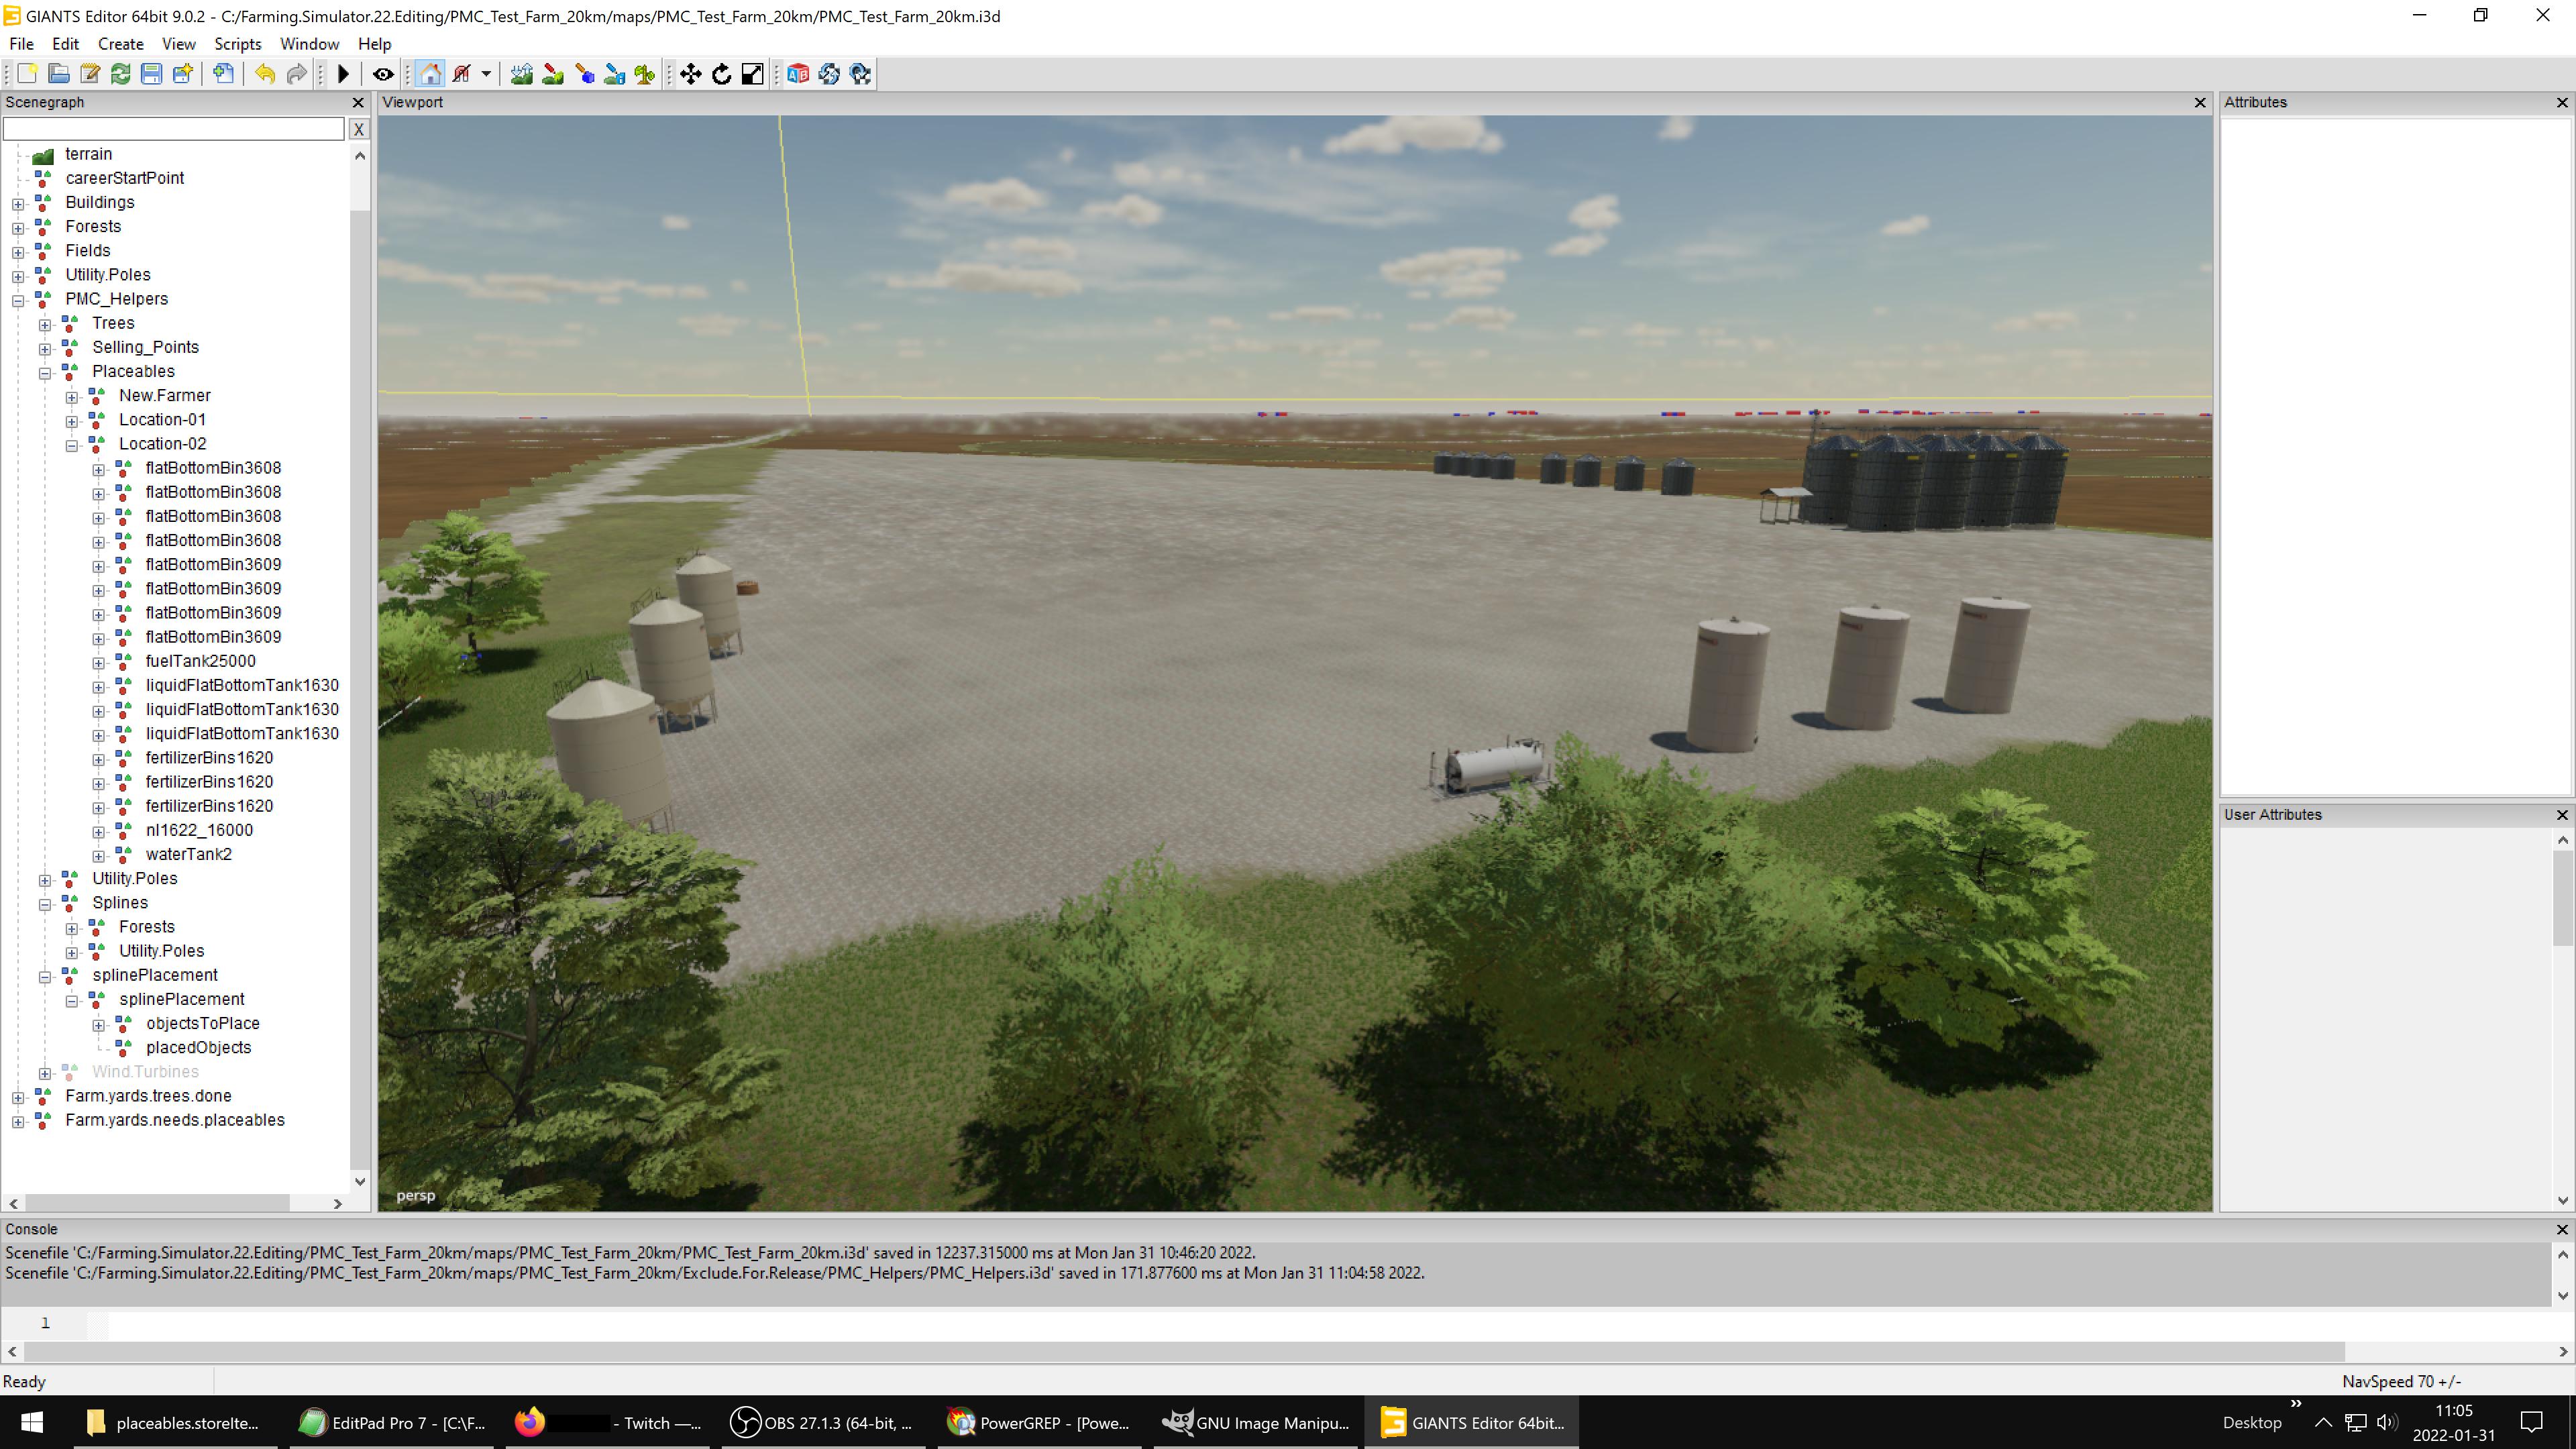This screenshot has height=1449, width=2576.
Task: Toggle the house navigation mode icon
Action: 431,74
